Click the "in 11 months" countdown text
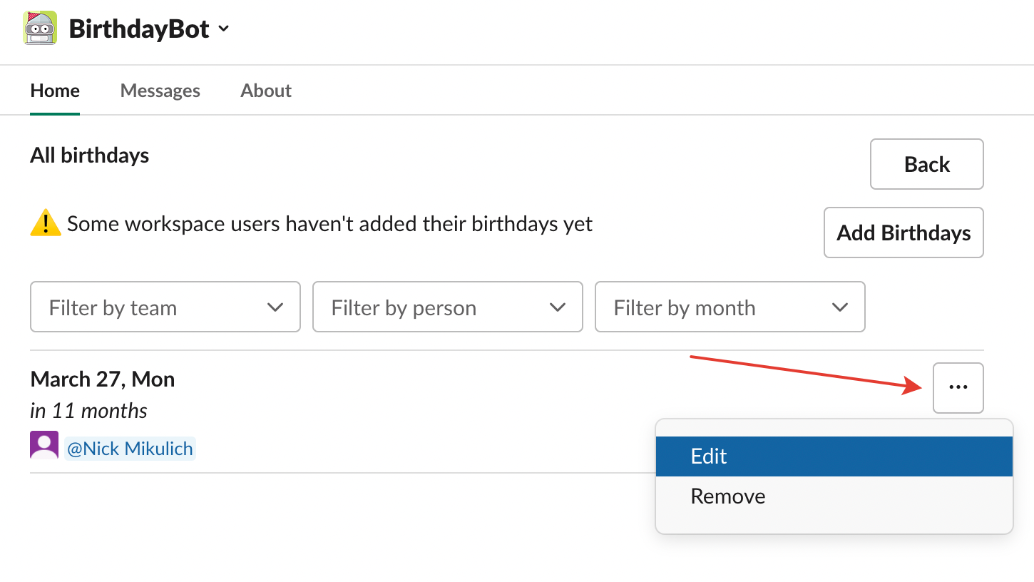The width and height of the screenshot is (1034, 582). pos(89,411)
